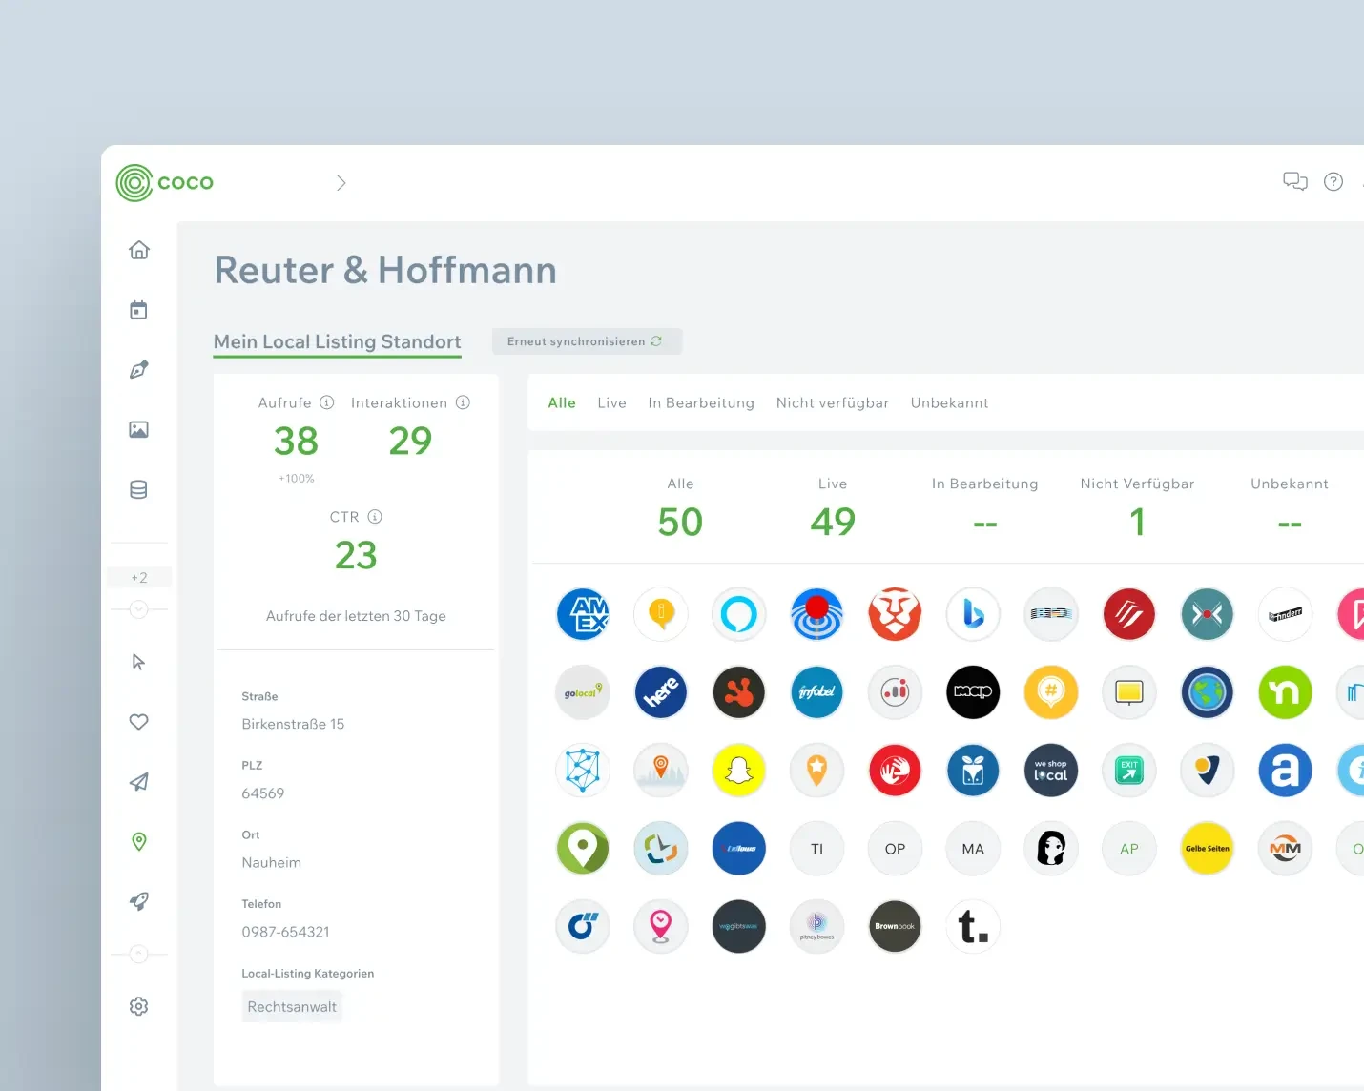Open the yellow hashtag listing icon
The width and height of the screenshot is (1364, 1091).
(1051, 692)
